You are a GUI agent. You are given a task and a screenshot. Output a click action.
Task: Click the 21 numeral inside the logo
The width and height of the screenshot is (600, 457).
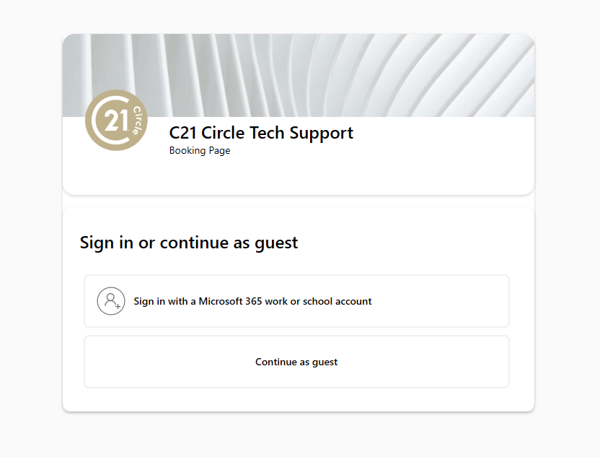(115, 121)
